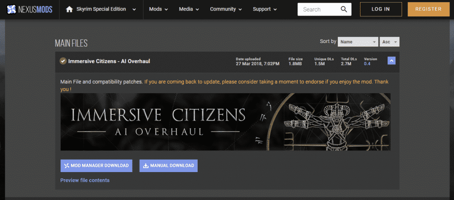
Task: Click the 2.7M total downloads value
Action: pyautogui.click(x=346, y=64)
